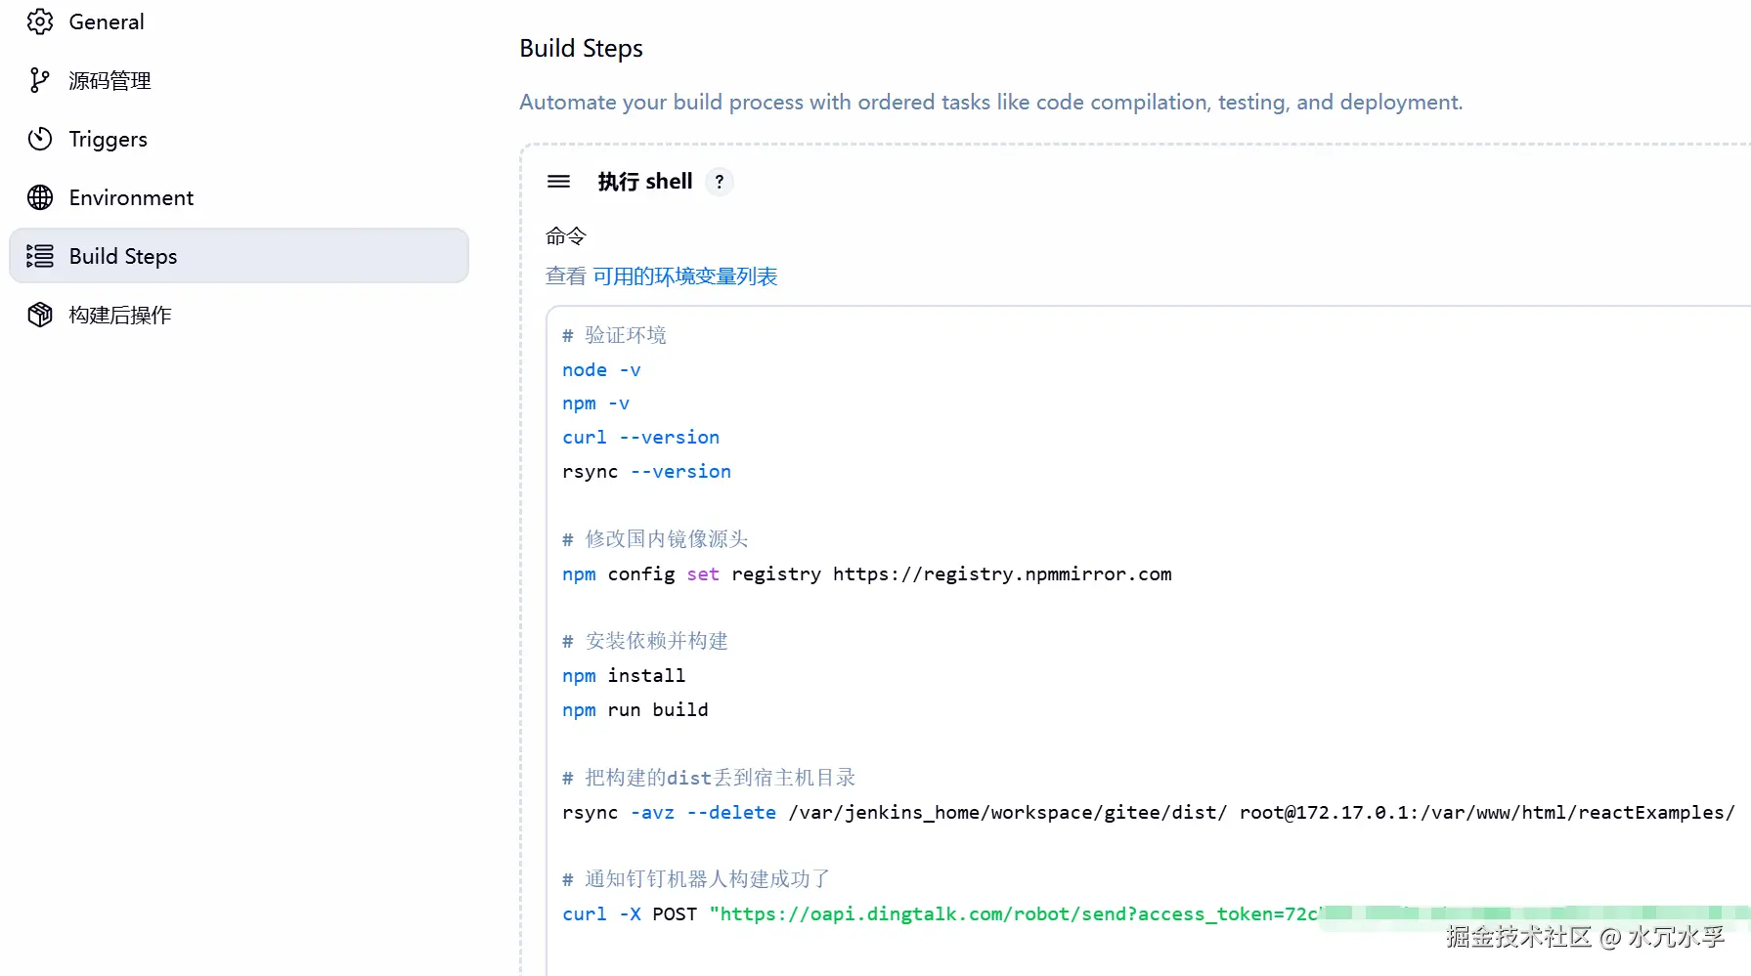Click the Environment globe icon
1751x976 pixels.
point(40,197)
